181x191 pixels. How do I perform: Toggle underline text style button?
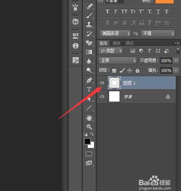point(158,12)
